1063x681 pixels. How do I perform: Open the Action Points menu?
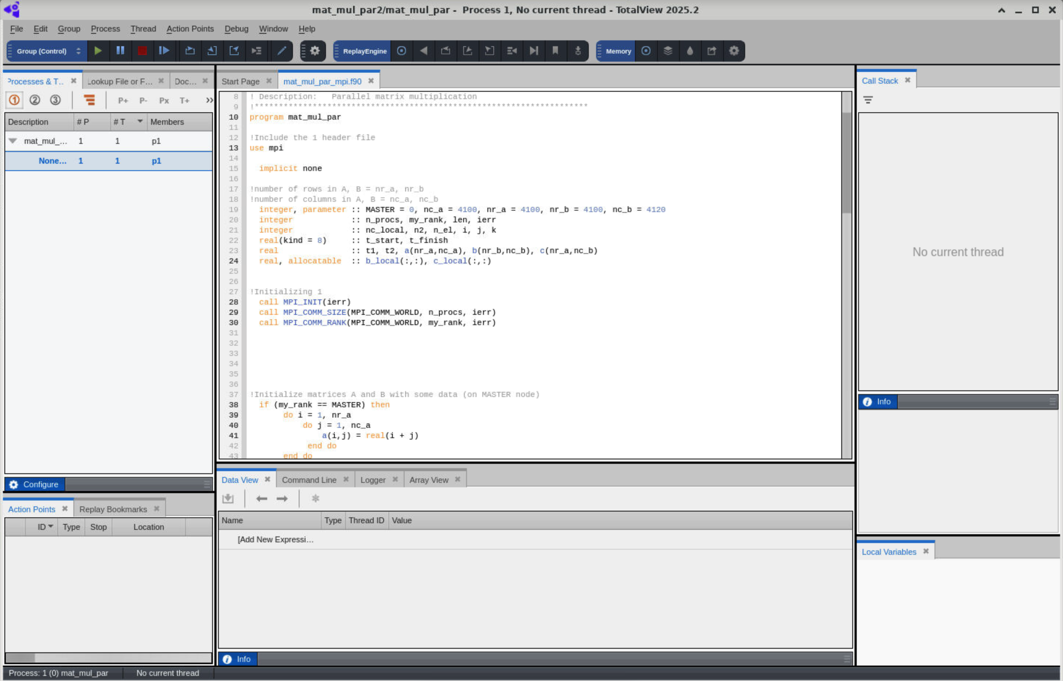(190, 29)
